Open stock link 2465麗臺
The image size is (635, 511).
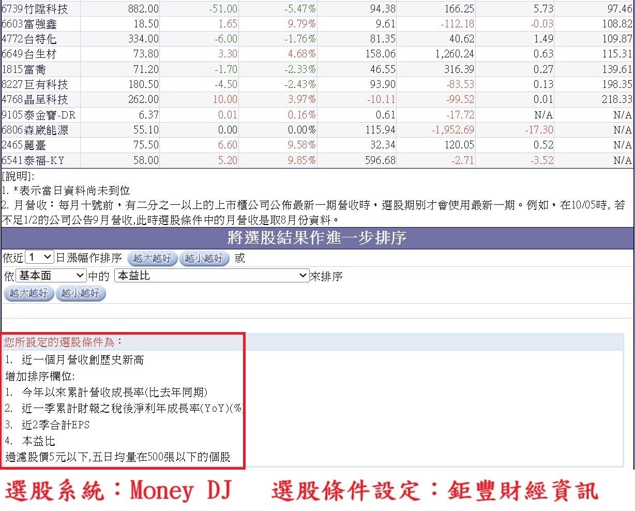[24, 145]
